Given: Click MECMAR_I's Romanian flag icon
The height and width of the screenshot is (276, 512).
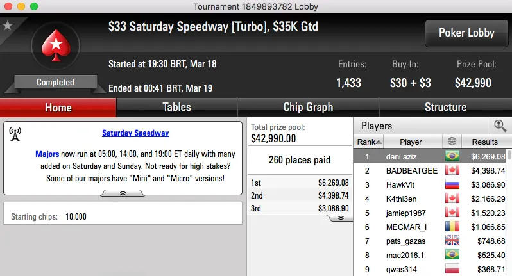Looking at the screenshot, I should click(x=452, y=227).
